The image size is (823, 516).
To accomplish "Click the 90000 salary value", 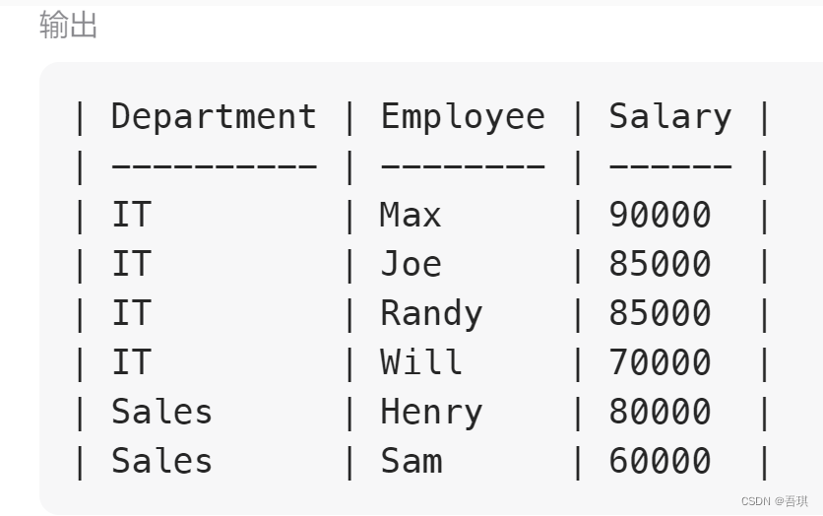I will point(660,215).
